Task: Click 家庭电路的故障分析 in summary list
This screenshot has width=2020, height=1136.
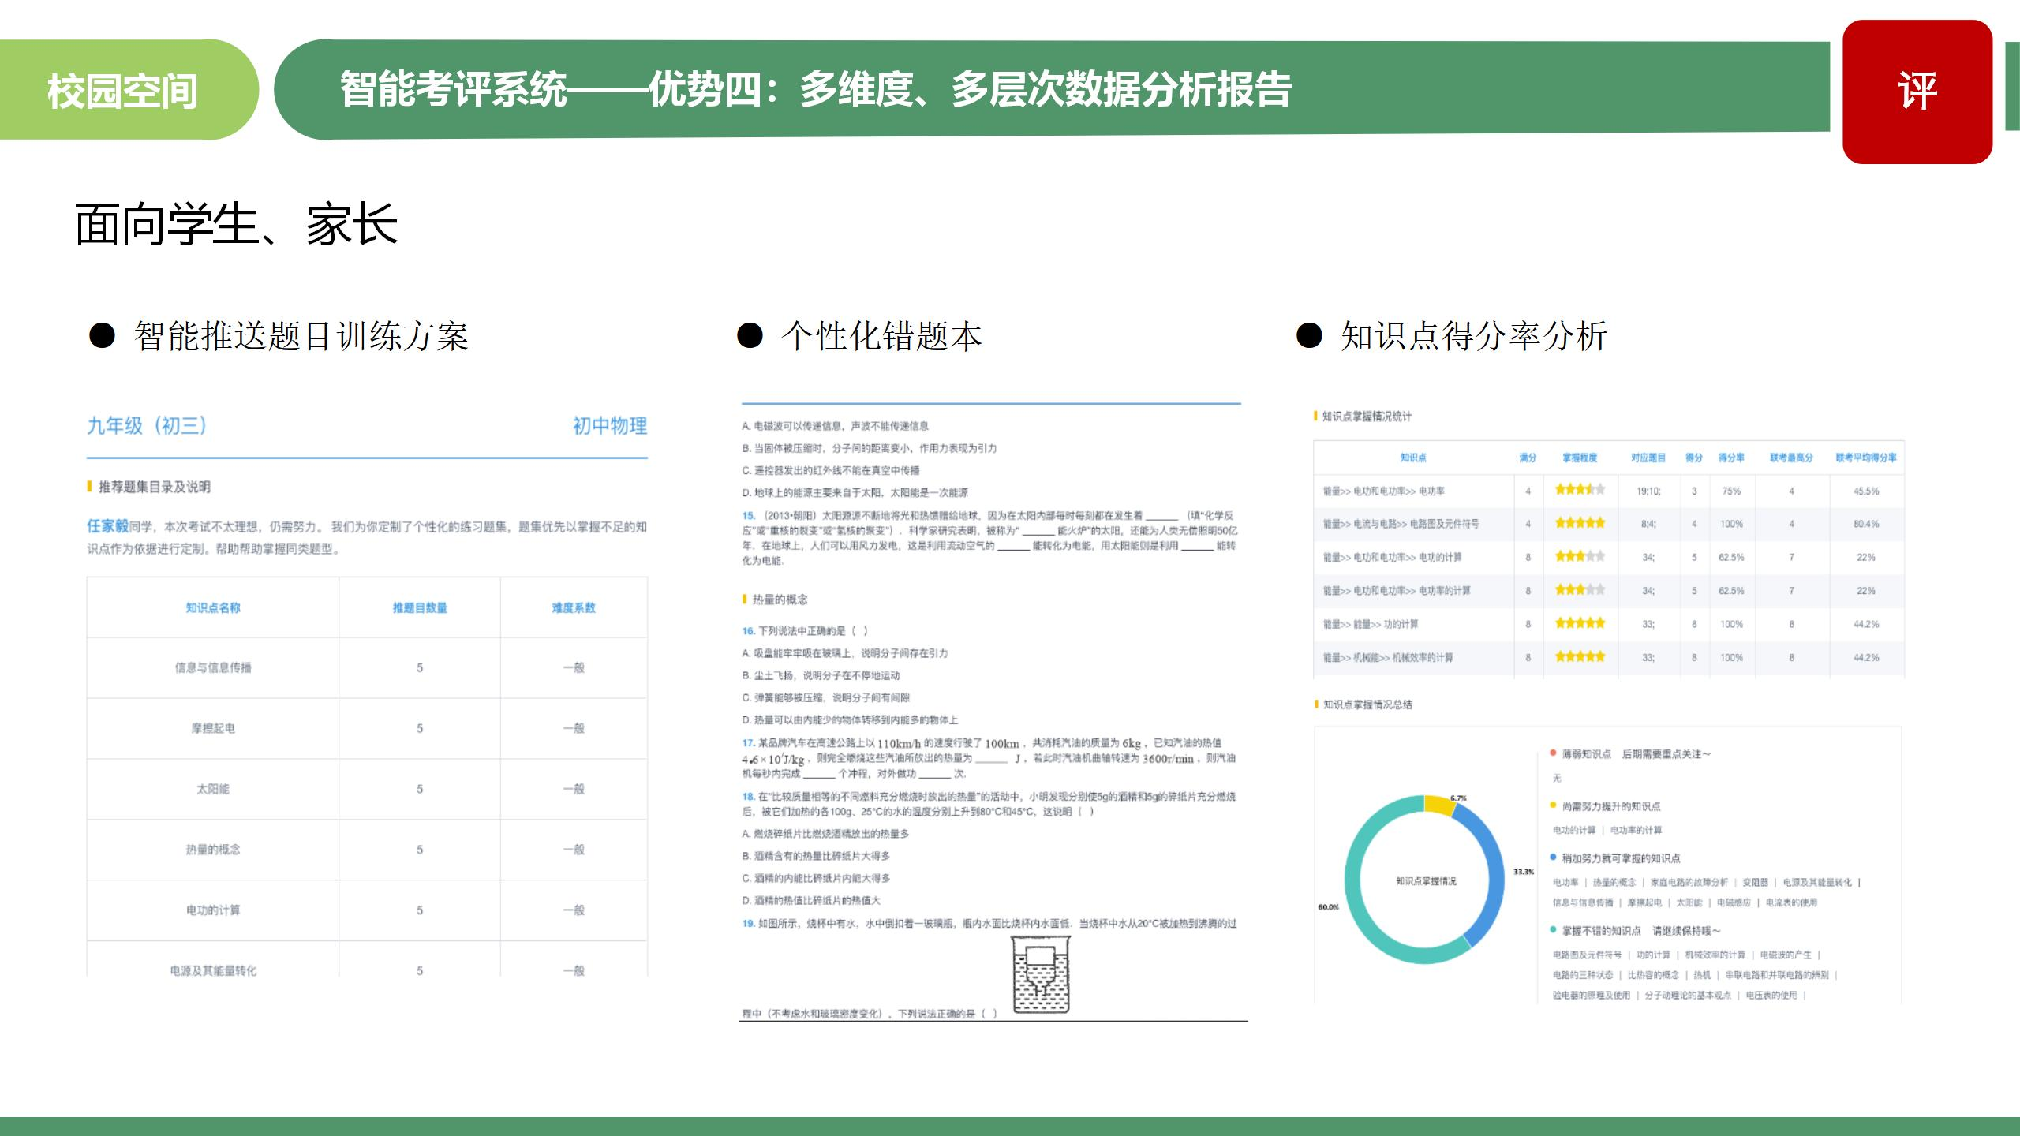Action: point(1689,882)
